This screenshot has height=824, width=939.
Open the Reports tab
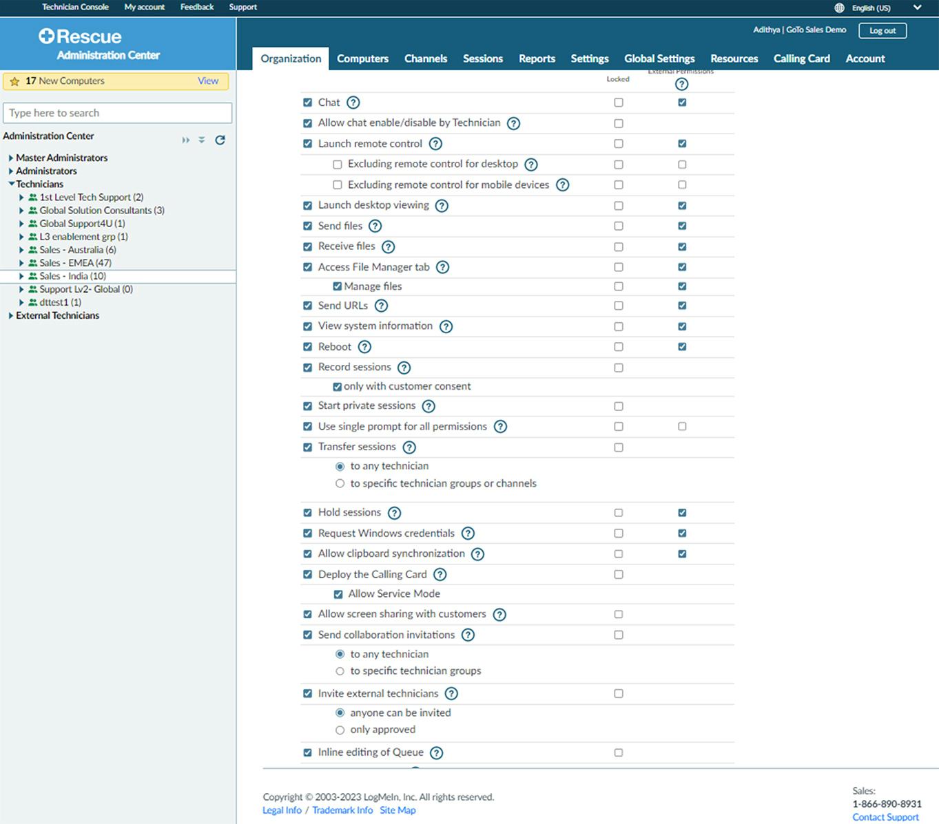click(x=537, y=59)
